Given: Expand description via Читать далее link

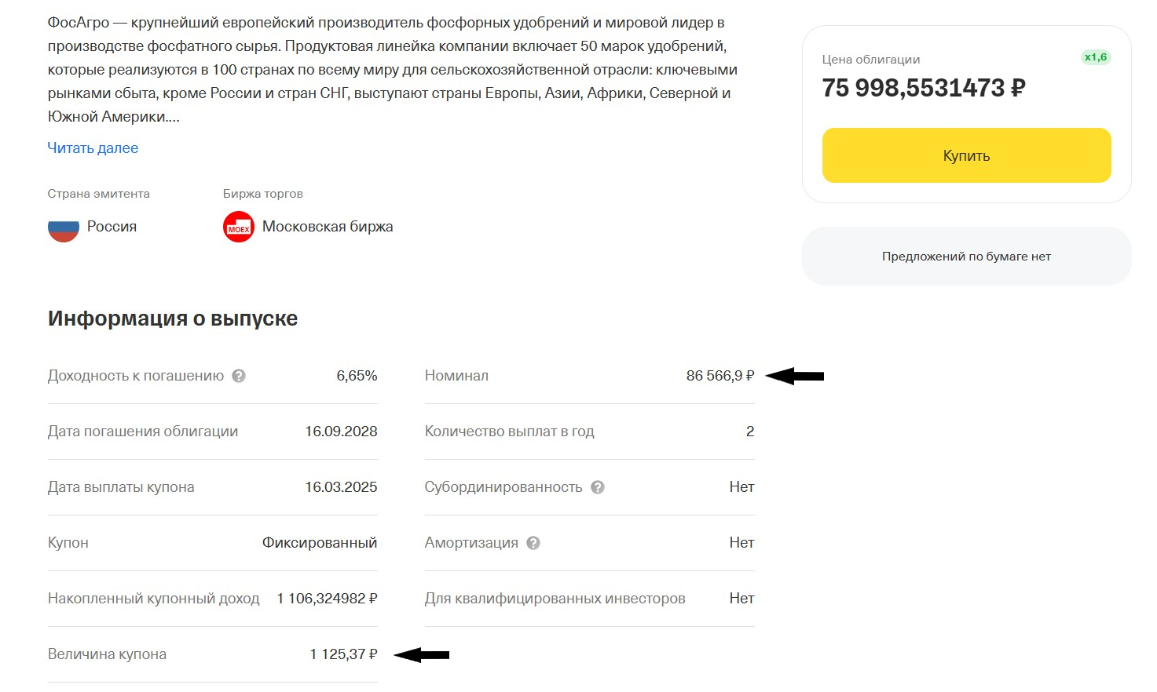Looking at the screenshot, I should (93, 148).
